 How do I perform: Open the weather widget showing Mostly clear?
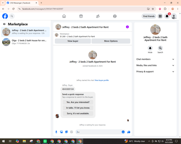135,141
